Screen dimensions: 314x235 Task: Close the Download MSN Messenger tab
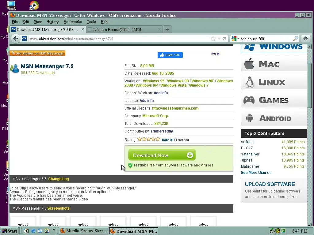coord(83,29)
